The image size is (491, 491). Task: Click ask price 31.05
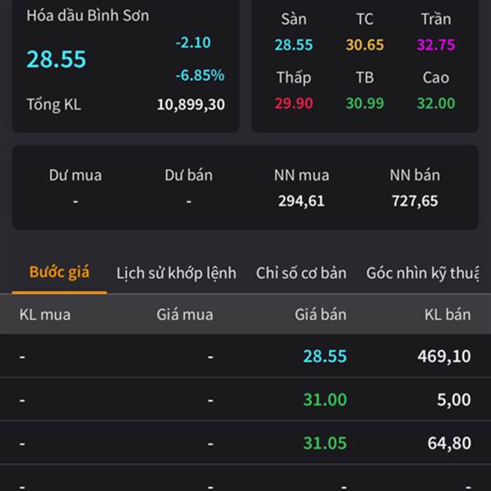click(x=325, y=444)
